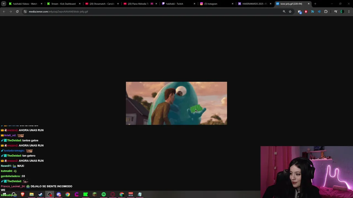This screenshot has height=198, width=353.
Task: Close the Stream - Kick Dashboard tab
Action: click(x=80, y=4)
